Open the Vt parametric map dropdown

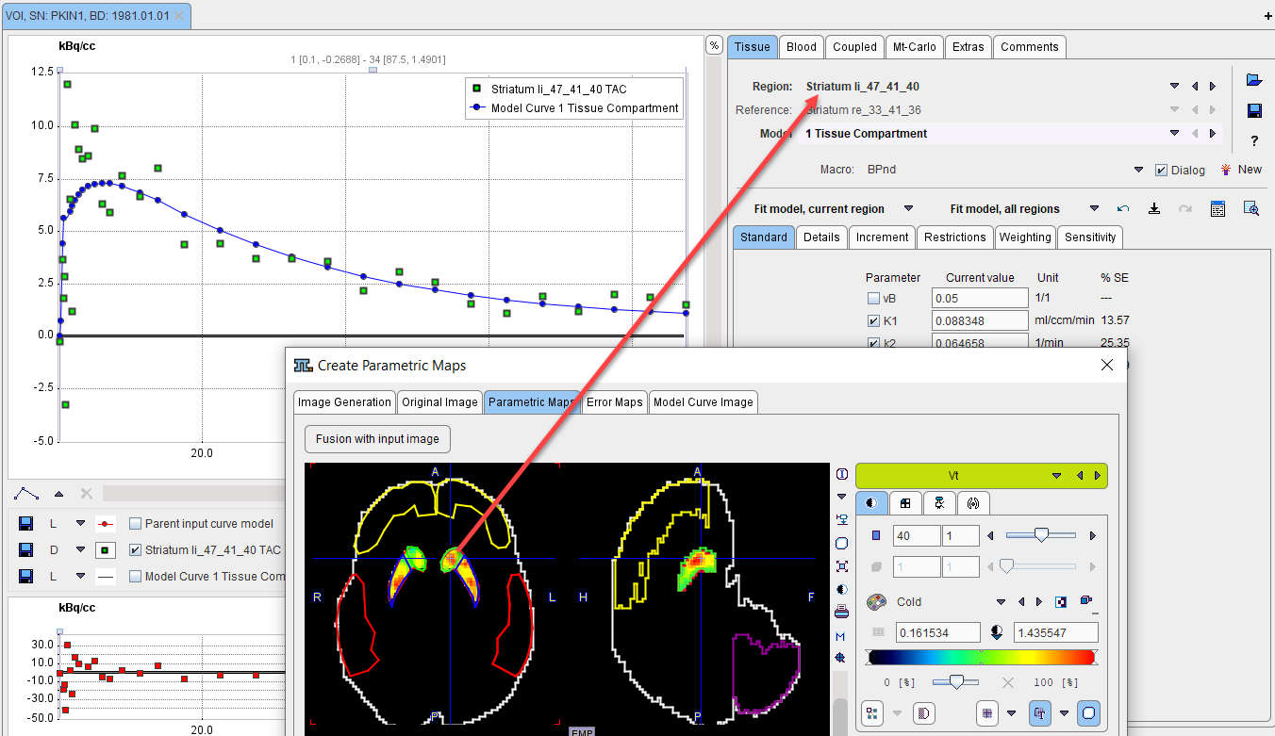[x=1056, y=476]
